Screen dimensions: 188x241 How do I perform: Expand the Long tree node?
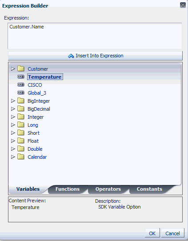[13, 125]
